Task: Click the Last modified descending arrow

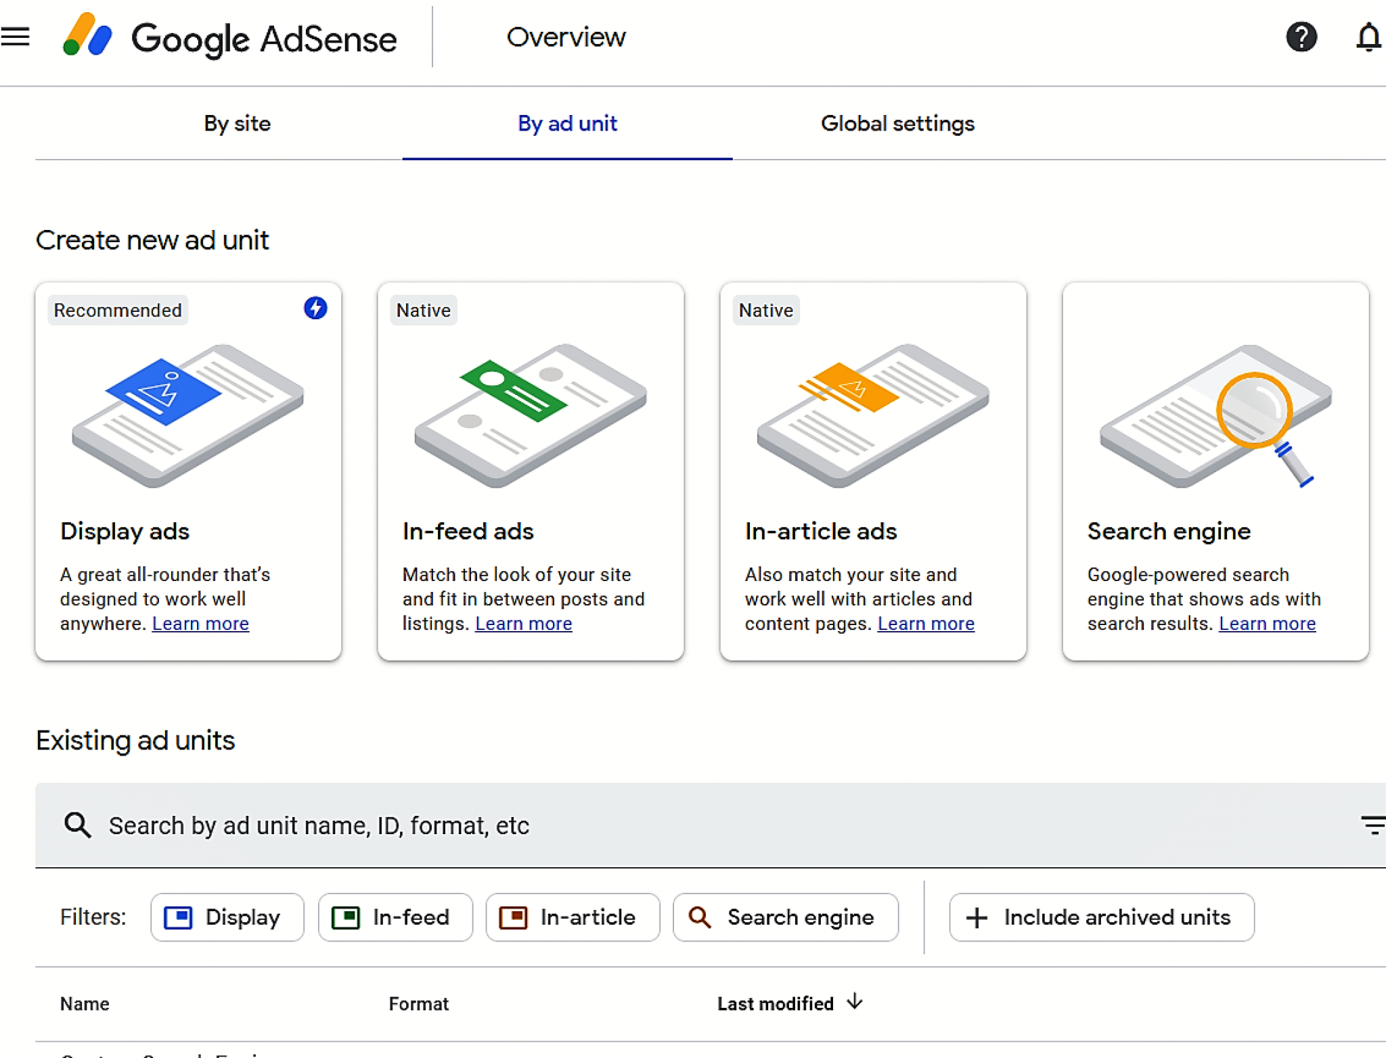Action: tap(855, 1002)
